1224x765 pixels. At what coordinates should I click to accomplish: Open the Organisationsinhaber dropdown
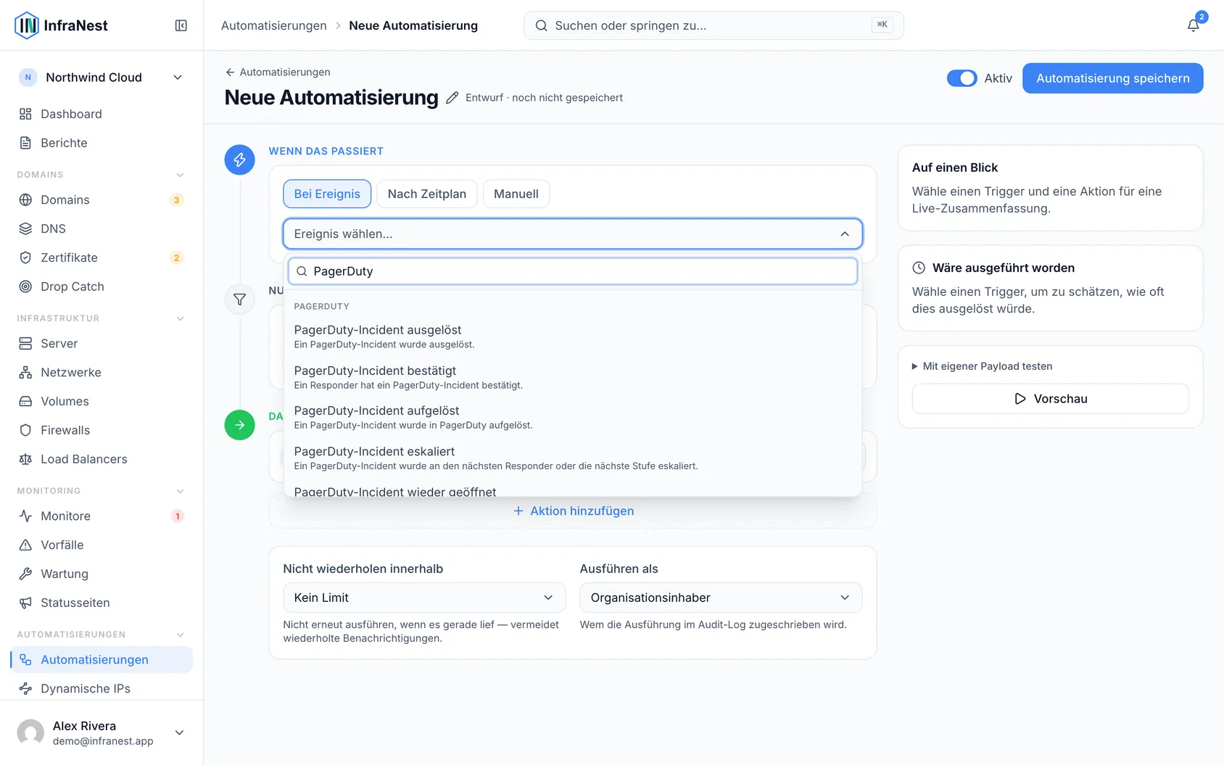pyautogui.click(x=721, y=597)
